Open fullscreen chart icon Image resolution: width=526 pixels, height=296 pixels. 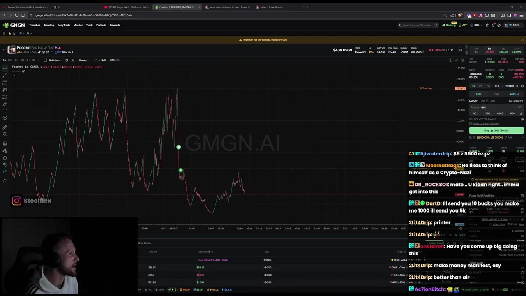[457, 60]
